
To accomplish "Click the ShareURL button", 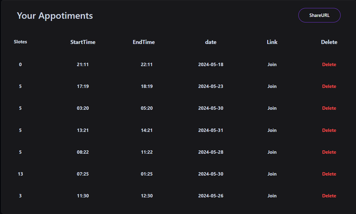I will click(319, 15).
